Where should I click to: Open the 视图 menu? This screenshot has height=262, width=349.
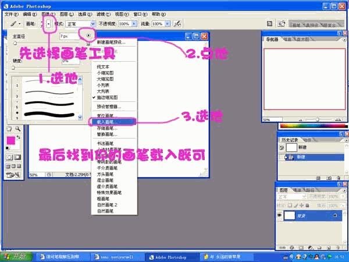click(122, 14)
